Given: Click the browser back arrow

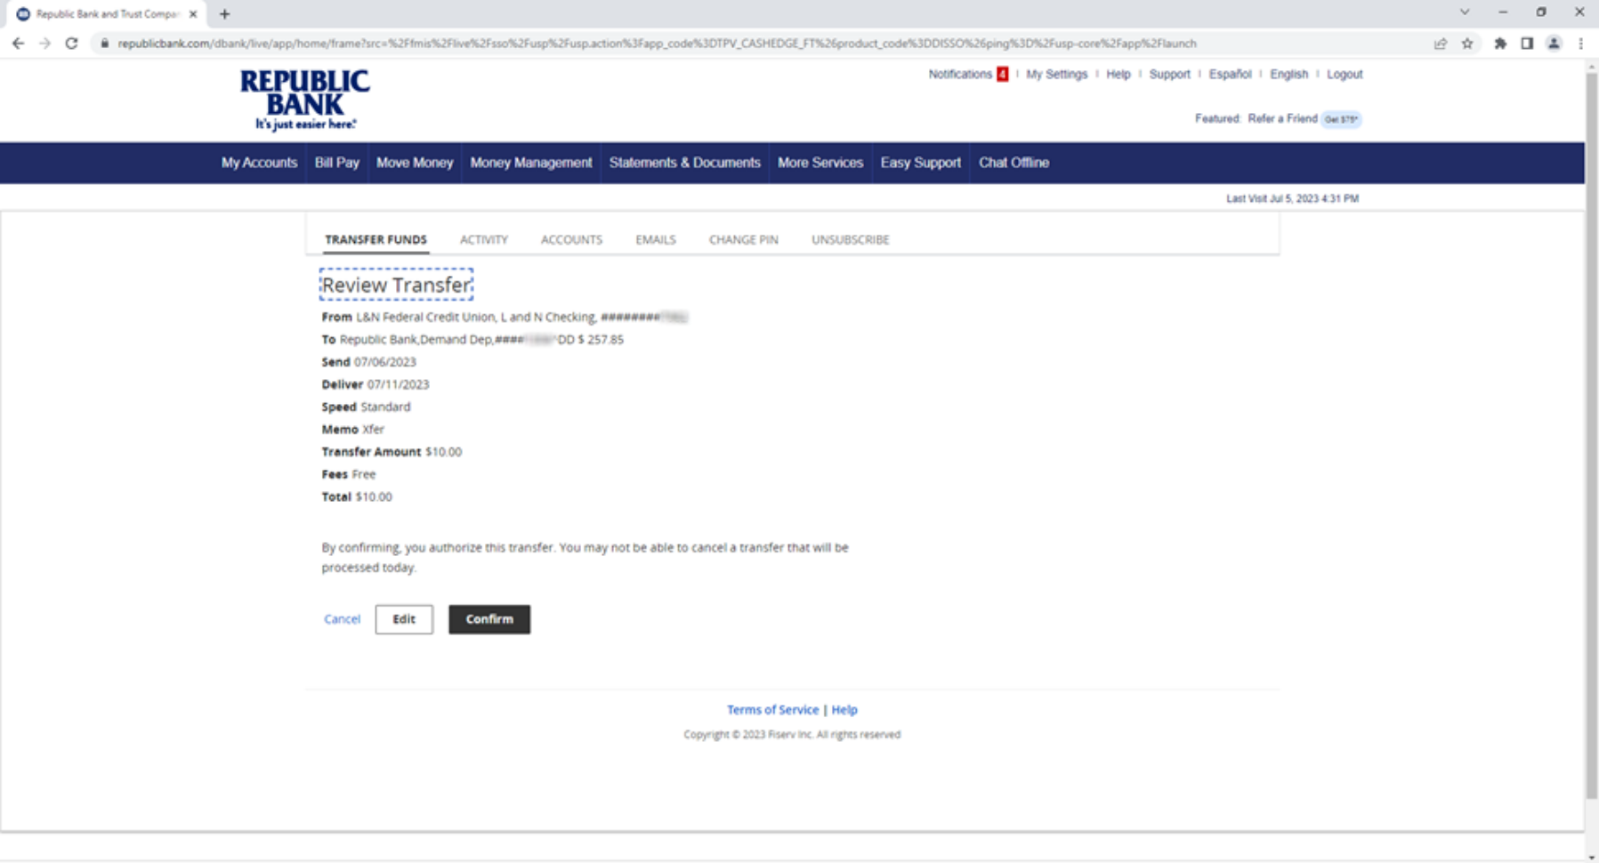Looking at the screenshot, I should point(18,44).
